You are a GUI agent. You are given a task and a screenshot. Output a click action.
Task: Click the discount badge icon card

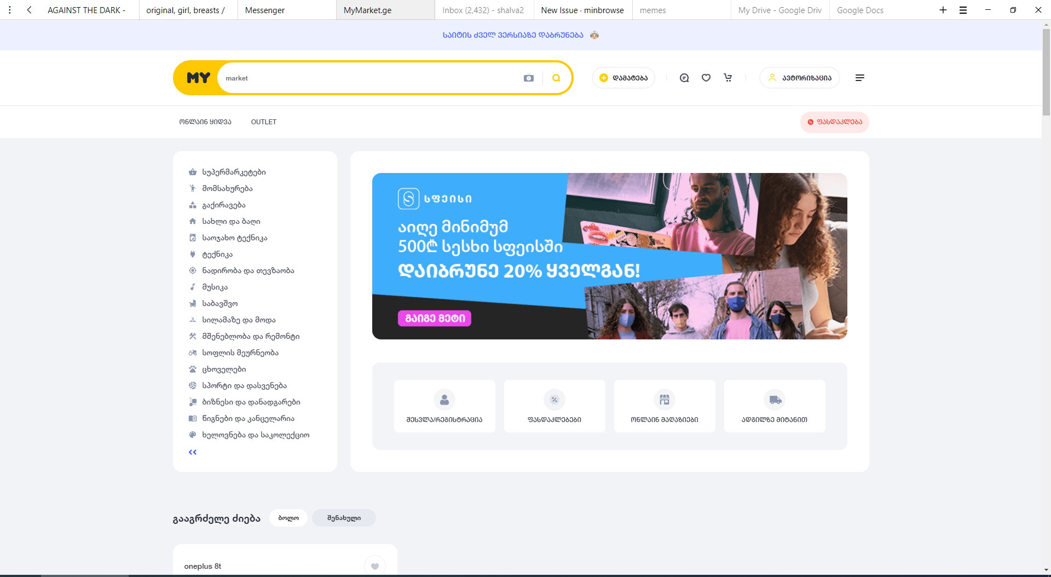(554, 405)
